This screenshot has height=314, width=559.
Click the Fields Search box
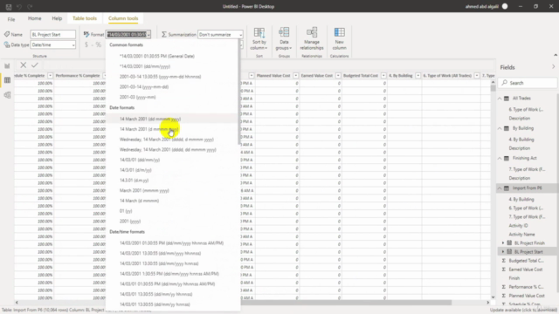click(528, 83)
